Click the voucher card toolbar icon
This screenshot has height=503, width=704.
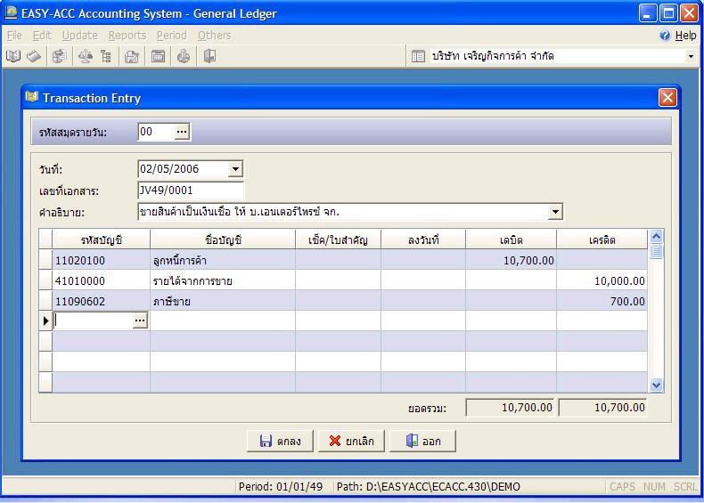pos(34,57)
